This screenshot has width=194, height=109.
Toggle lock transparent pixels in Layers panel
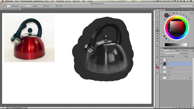(x=166, y=56)
